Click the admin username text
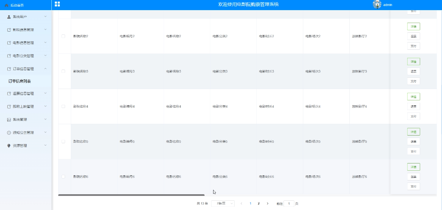The image size is (442, 210). tap(387, 5)
